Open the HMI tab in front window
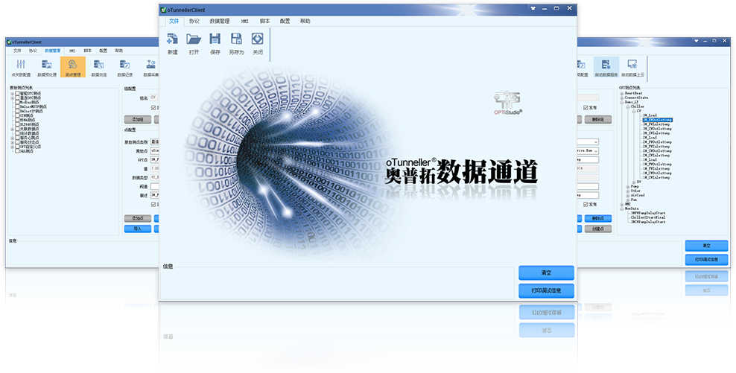Screen dimensions: 736x373 pyautogui.click(x=244, y=21)
